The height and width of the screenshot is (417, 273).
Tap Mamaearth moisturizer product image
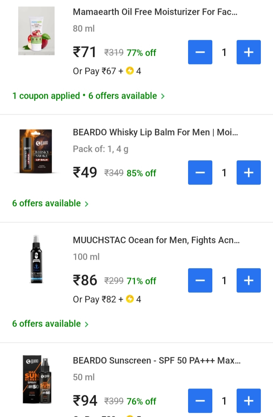[x=36, y=31]
